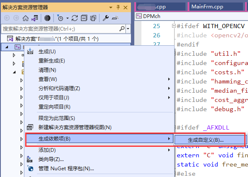Image resolution: width=248 pixels, height=177 pixels.
Task: Open the pending changes filter dropdown arrow
Action: (68, 18)
